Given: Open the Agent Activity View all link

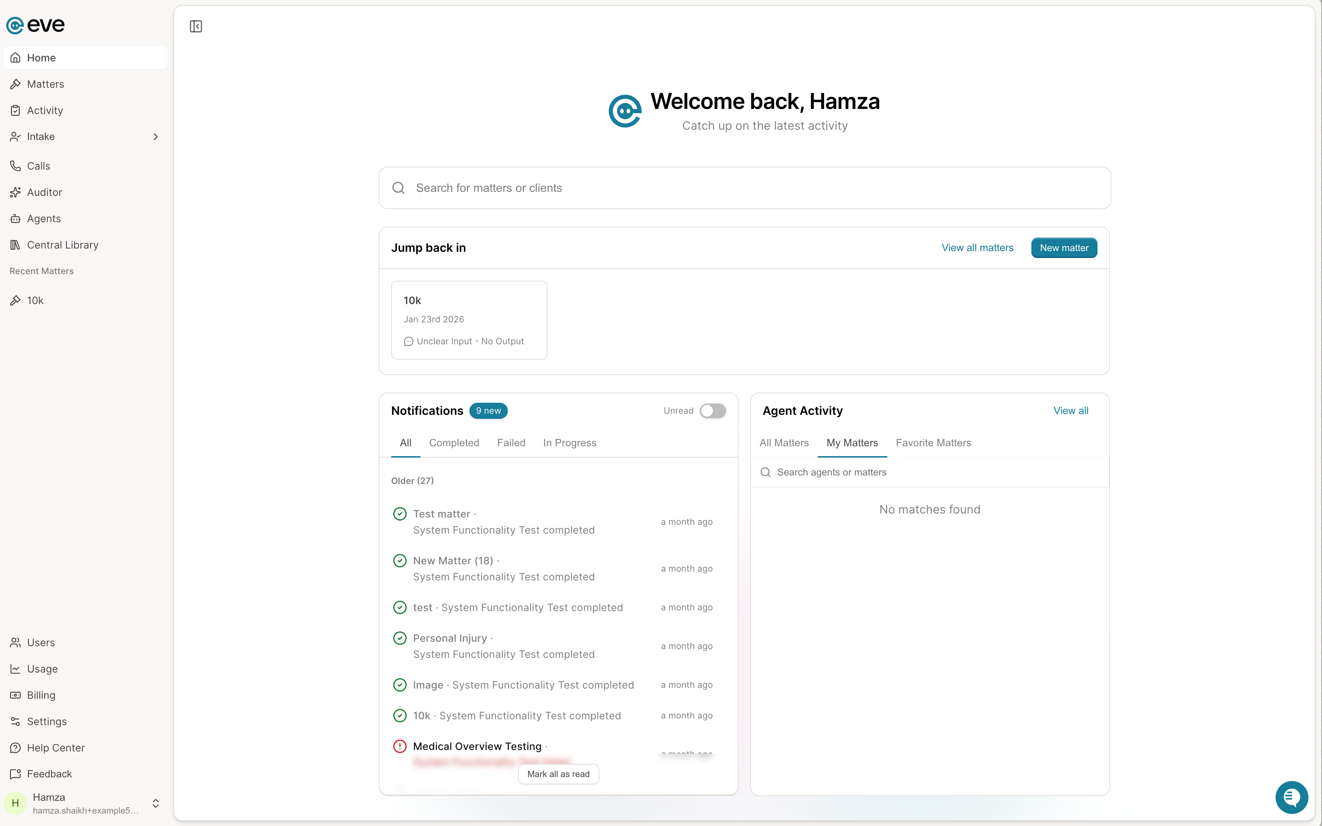Looking at the screenshot, I should (x=1071, y=411).
